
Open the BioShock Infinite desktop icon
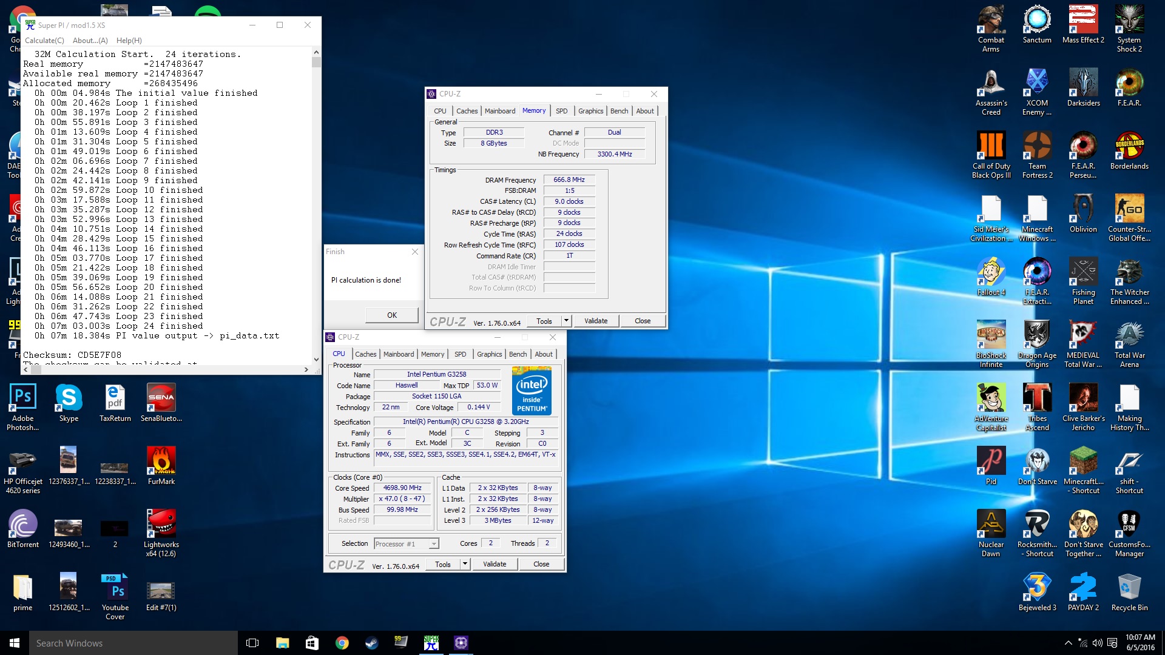991,344
